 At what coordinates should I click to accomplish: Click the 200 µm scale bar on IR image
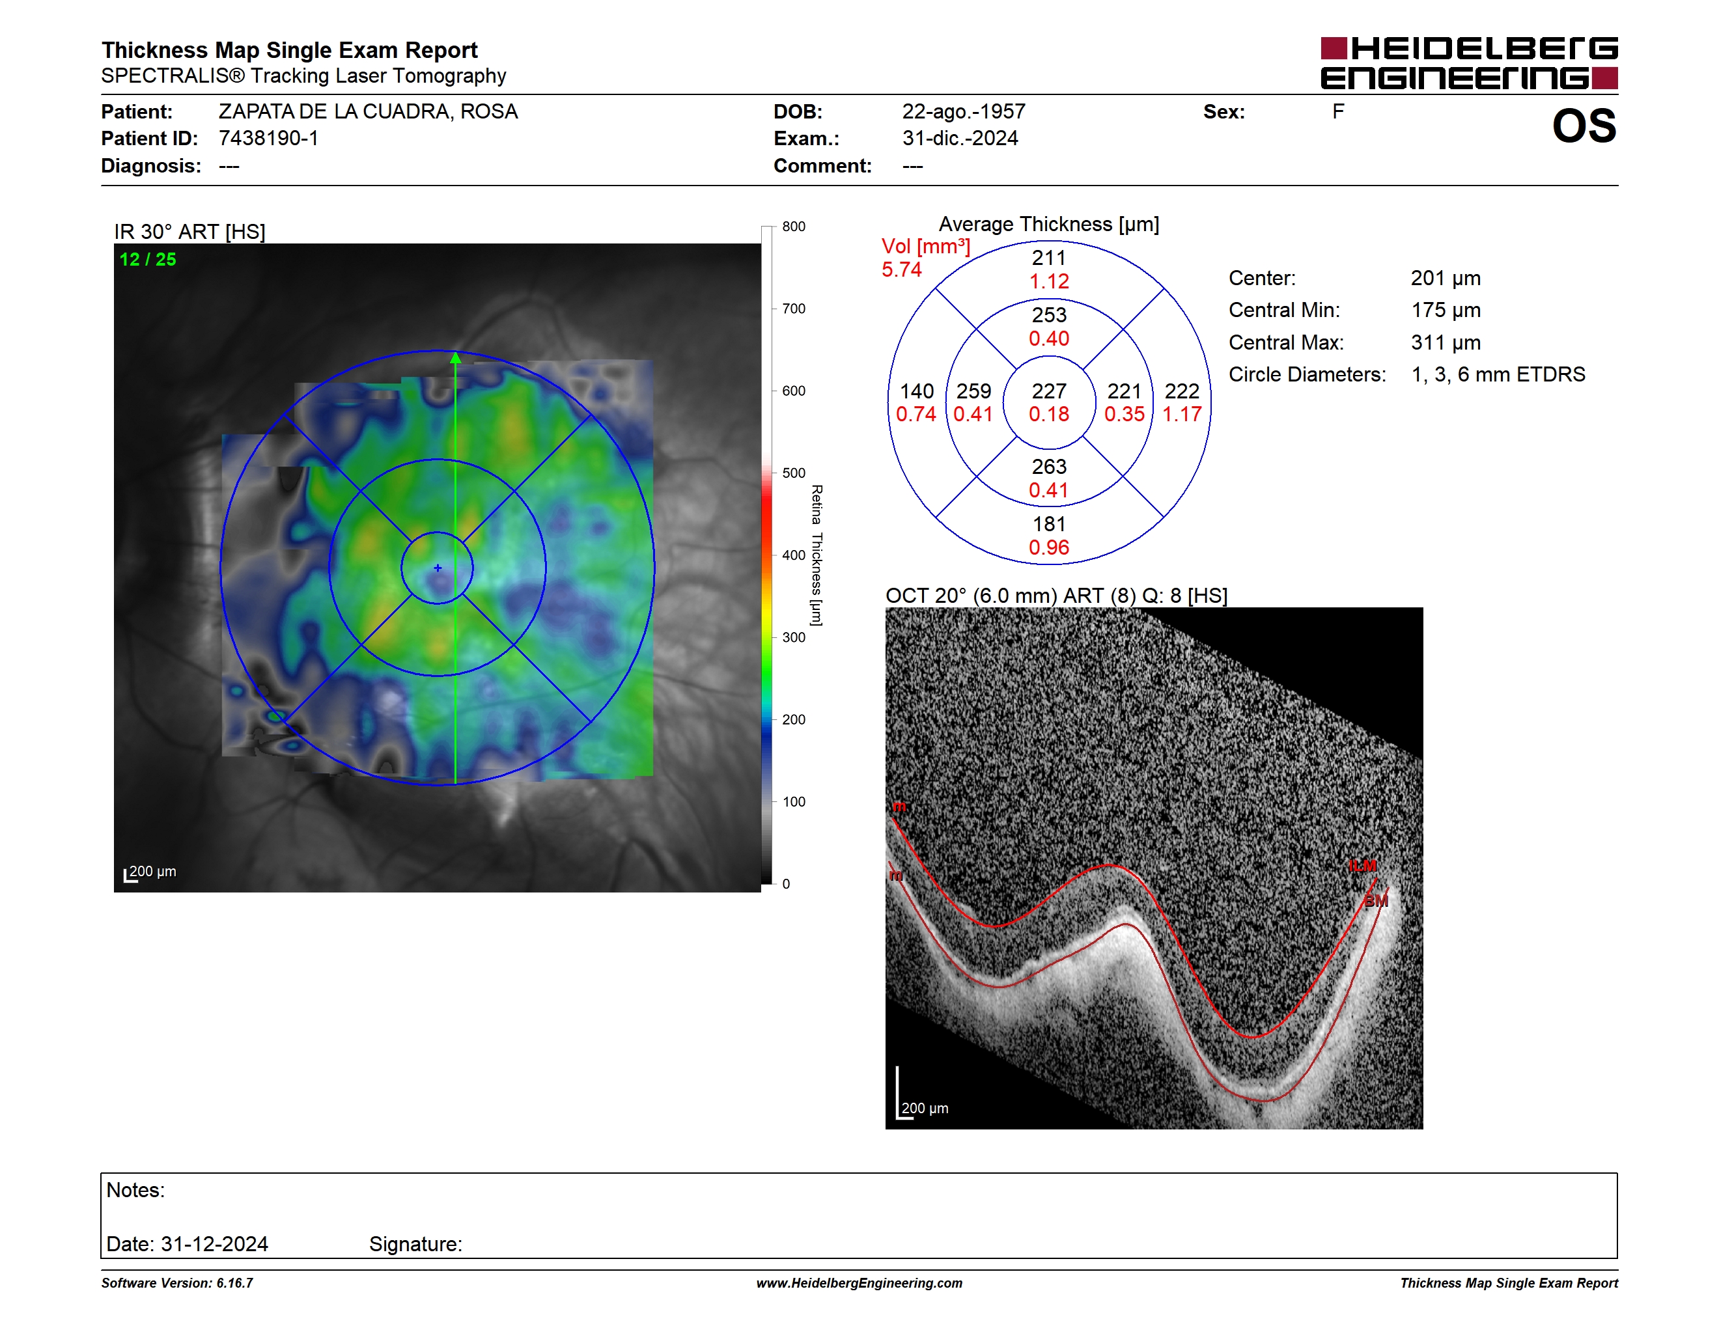[x=150, y=872]
